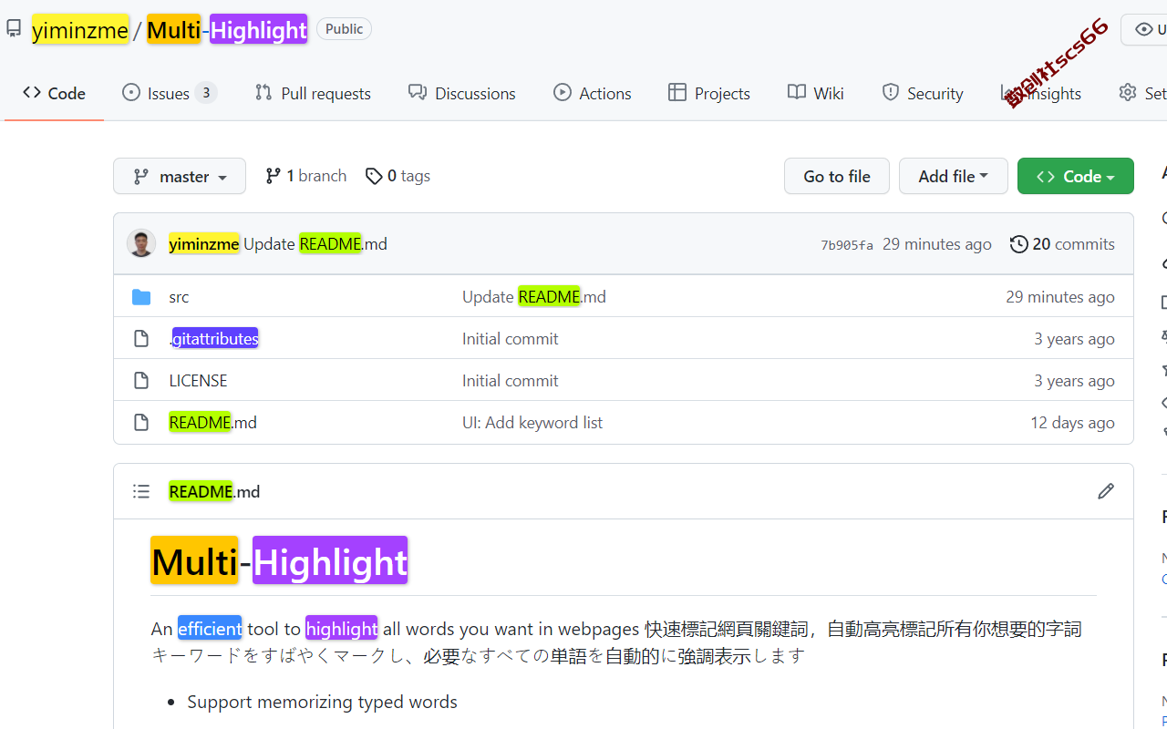Click the Public visibility badge
The height and width of the screenshot is (729, 1167).
(344, 29)
